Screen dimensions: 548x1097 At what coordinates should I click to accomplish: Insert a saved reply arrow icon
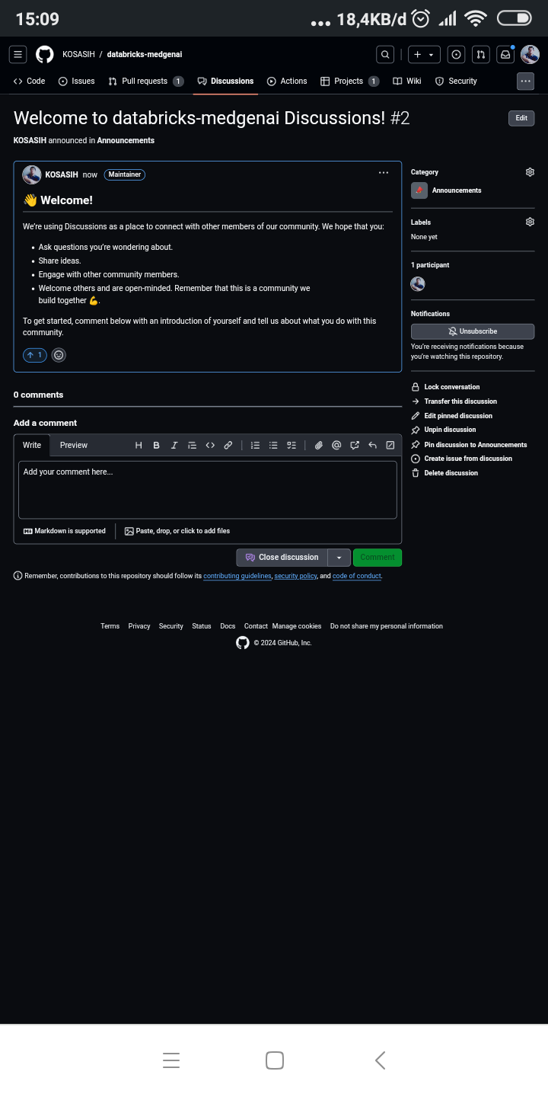click(372, 446)
